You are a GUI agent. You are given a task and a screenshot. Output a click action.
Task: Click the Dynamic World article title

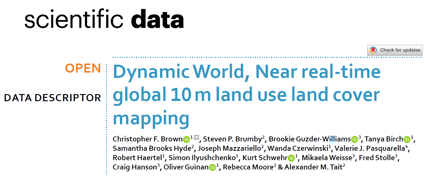pos(247,95)
